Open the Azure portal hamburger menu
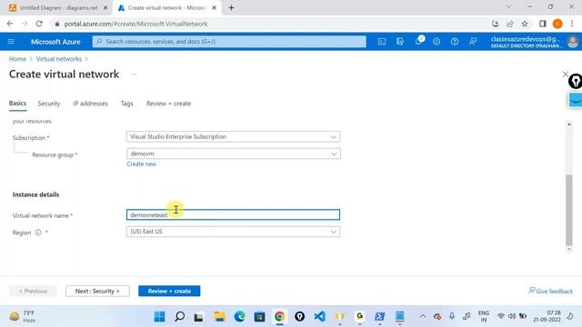The image size is (582, 327). pos(11,42)
